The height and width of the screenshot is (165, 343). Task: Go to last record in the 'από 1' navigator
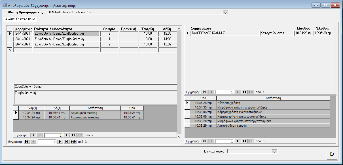245,92
